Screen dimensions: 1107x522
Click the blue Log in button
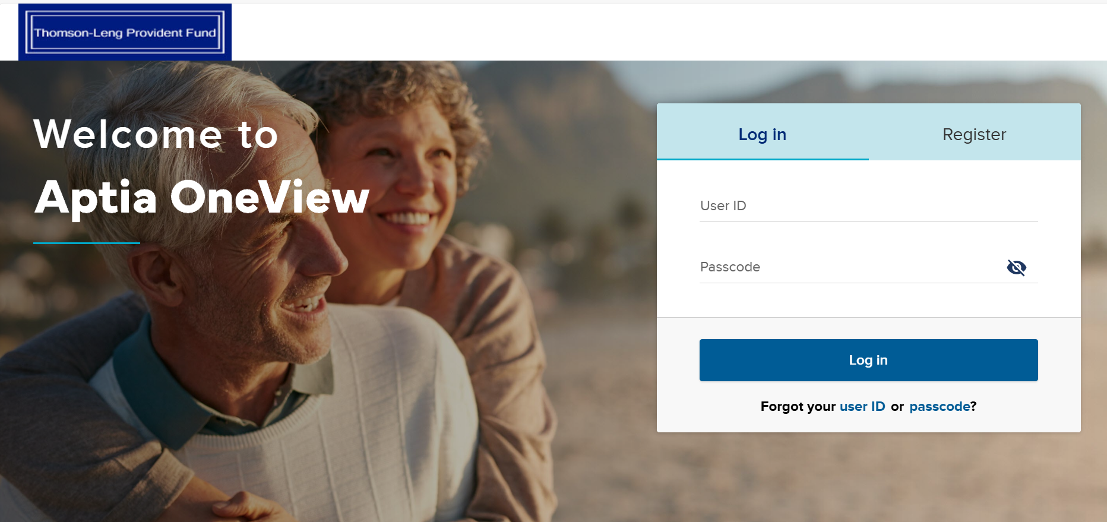click(868, 360)
